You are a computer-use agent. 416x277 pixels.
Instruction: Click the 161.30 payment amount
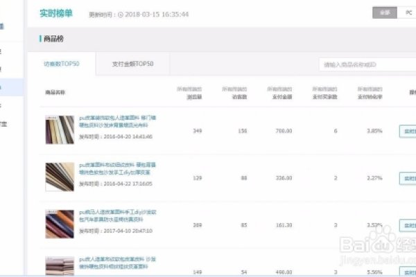pos(284,225)
